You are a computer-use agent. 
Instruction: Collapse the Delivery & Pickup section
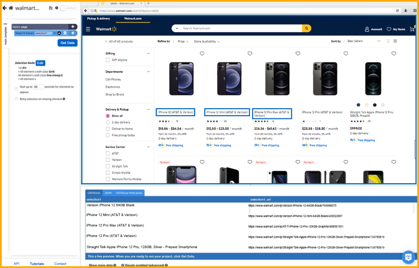tap(149, 109)
